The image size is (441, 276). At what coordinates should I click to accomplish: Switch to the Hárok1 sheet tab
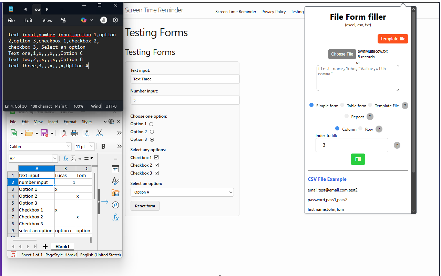[63, 246]
